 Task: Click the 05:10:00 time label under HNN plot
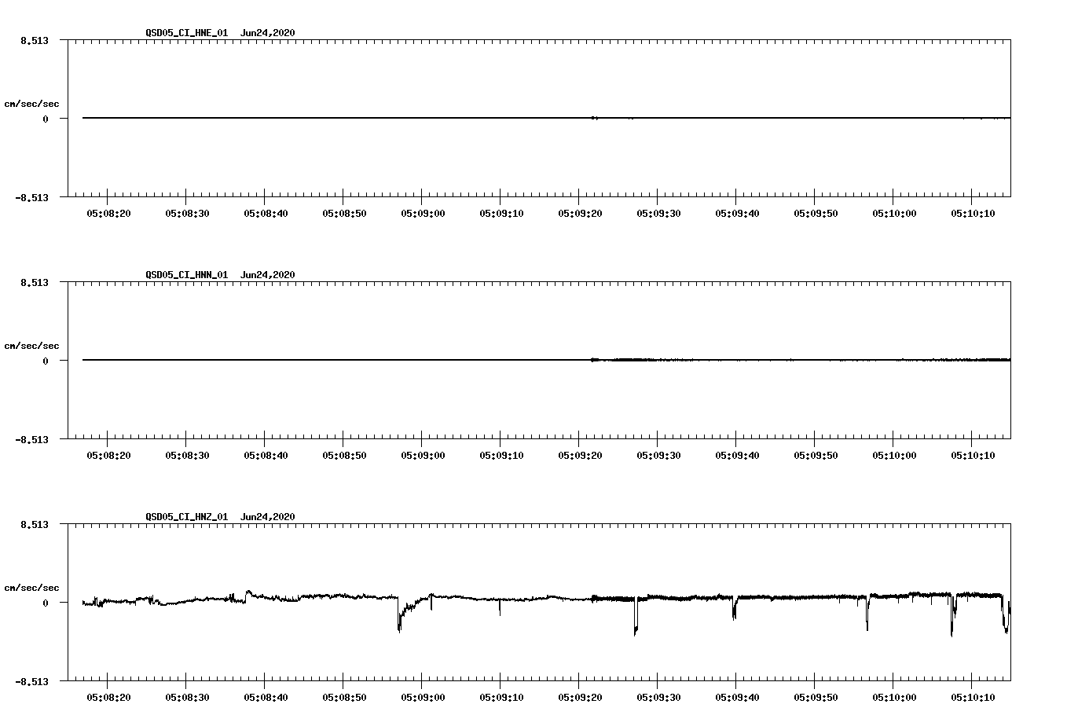pyautogui.click(x=894, y=455)
